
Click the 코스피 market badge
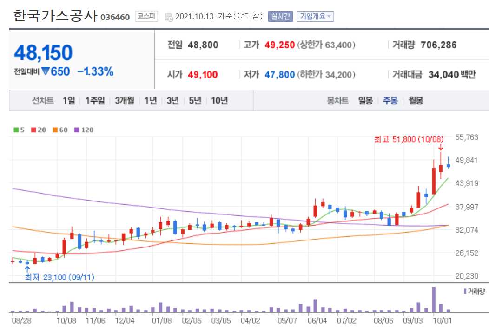(x=145, y=17)
